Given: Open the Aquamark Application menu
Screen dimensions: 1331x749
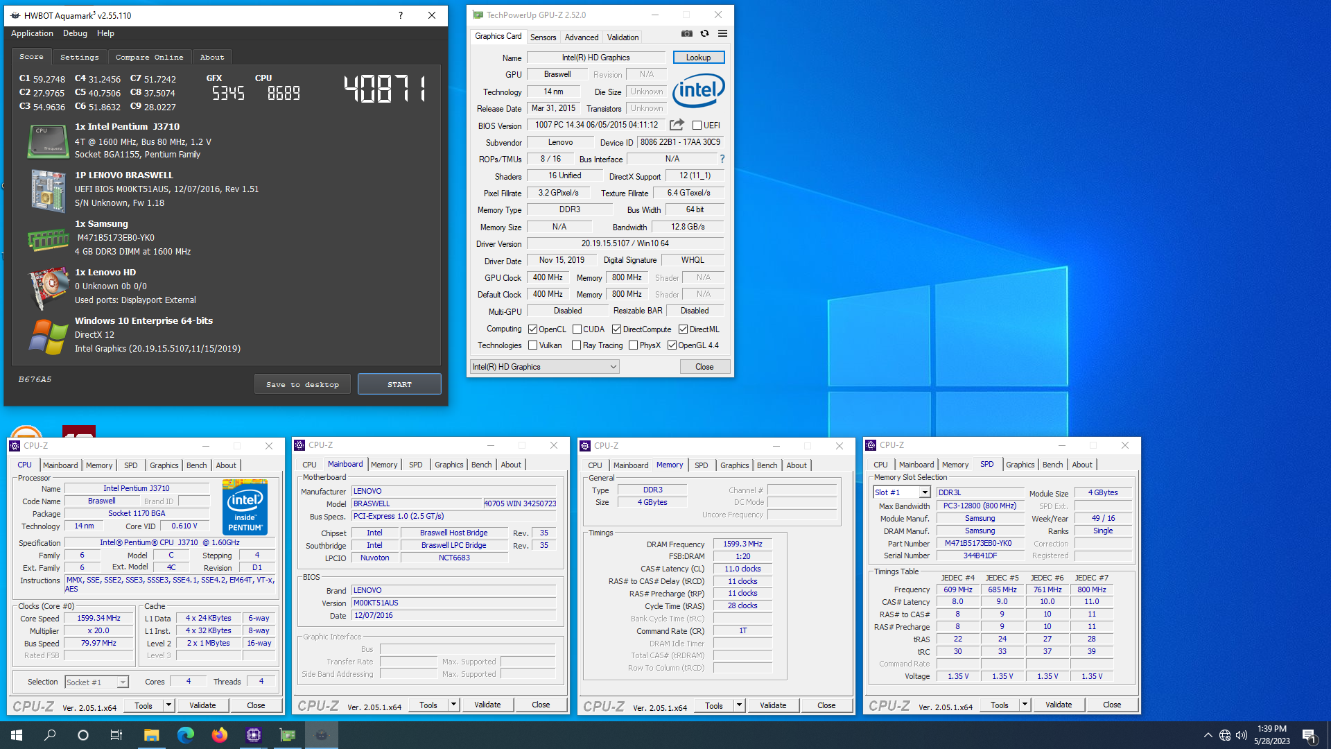Looking at the screenshot, I should 32,33.
